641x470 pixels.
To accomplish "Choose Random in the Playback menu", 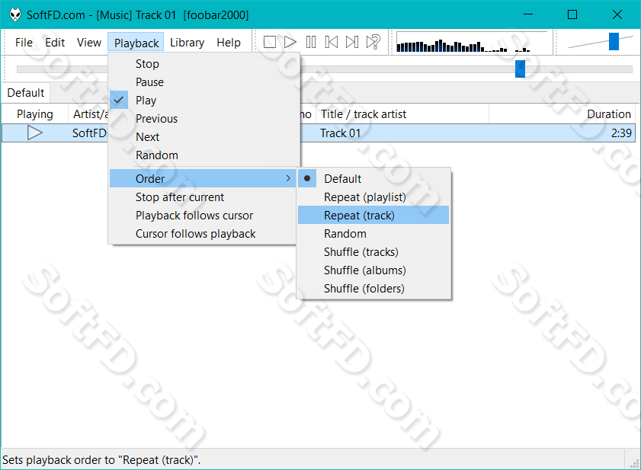I will pyautogui.click(x=204, y=155).
